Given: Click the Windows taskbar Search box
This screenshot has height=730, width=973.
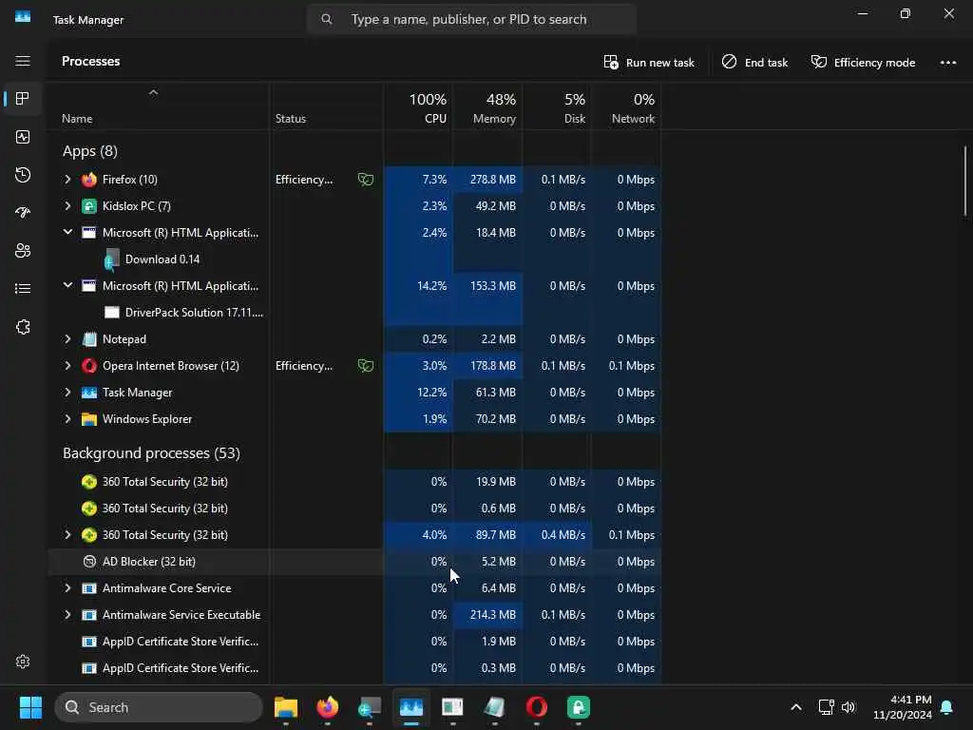Looking at the screenshot, I should 159,707.
